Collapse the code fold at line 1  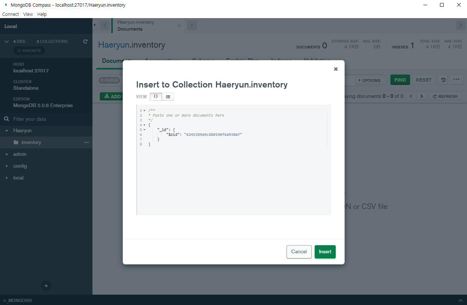pos(144,110)
